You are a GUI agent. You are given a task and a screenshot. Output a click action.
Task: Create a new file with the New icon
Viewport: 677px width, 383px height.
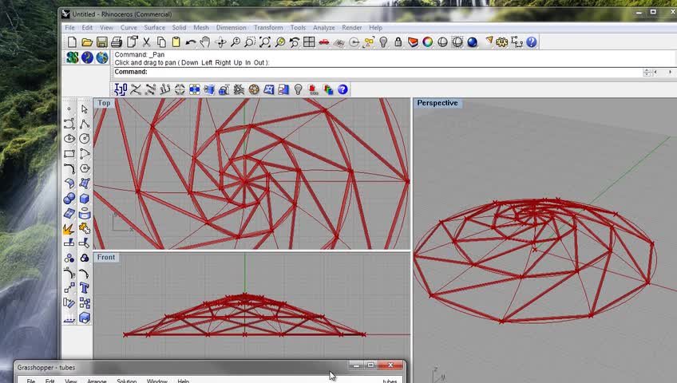[72, 41]
